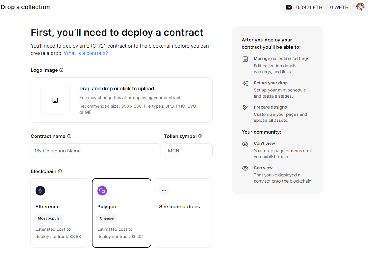Select the Polygon blockchain card
The width and height of the screenshot is (368, 258).
[x=121, y=213]
